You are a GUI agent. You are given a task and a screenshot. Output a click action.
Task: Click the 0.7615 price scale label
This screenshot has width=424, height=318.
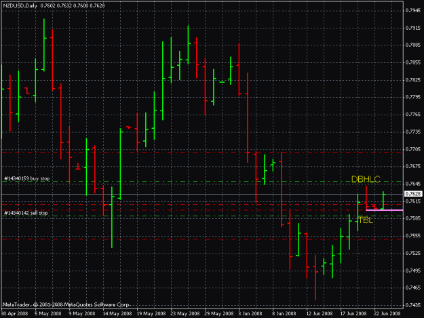[413, 201]
